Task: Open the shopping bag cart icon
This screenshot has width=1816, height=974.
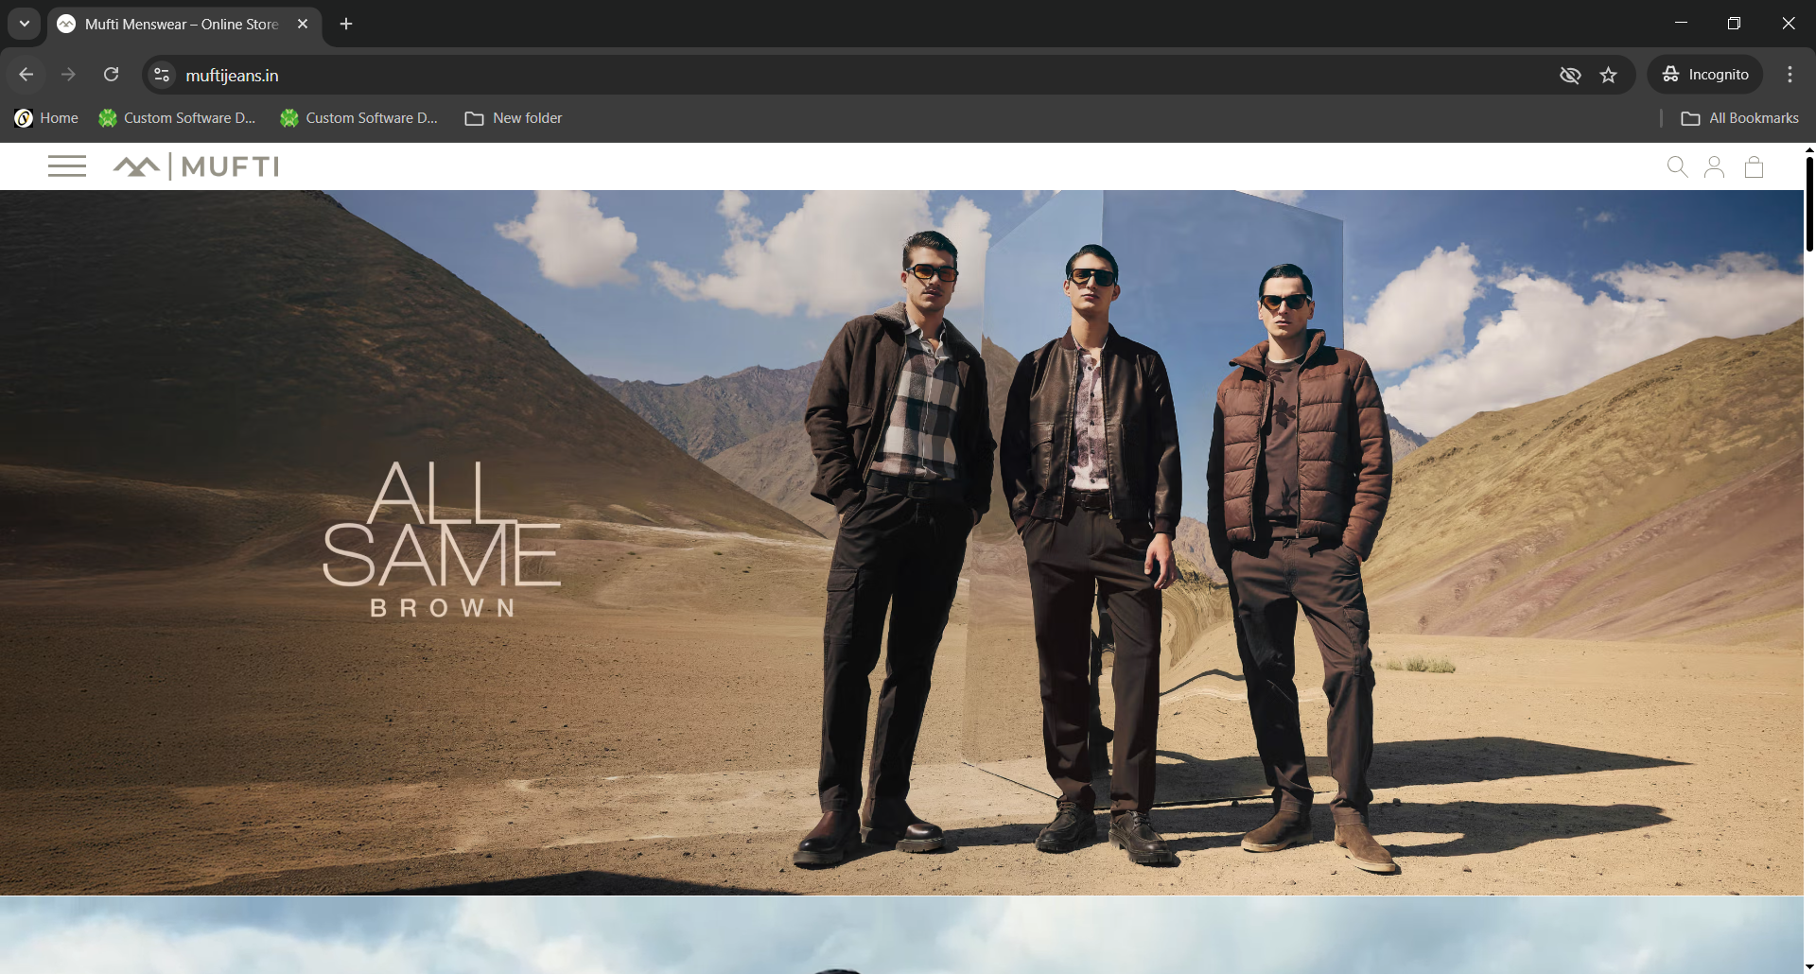Action: point(1754,167)
